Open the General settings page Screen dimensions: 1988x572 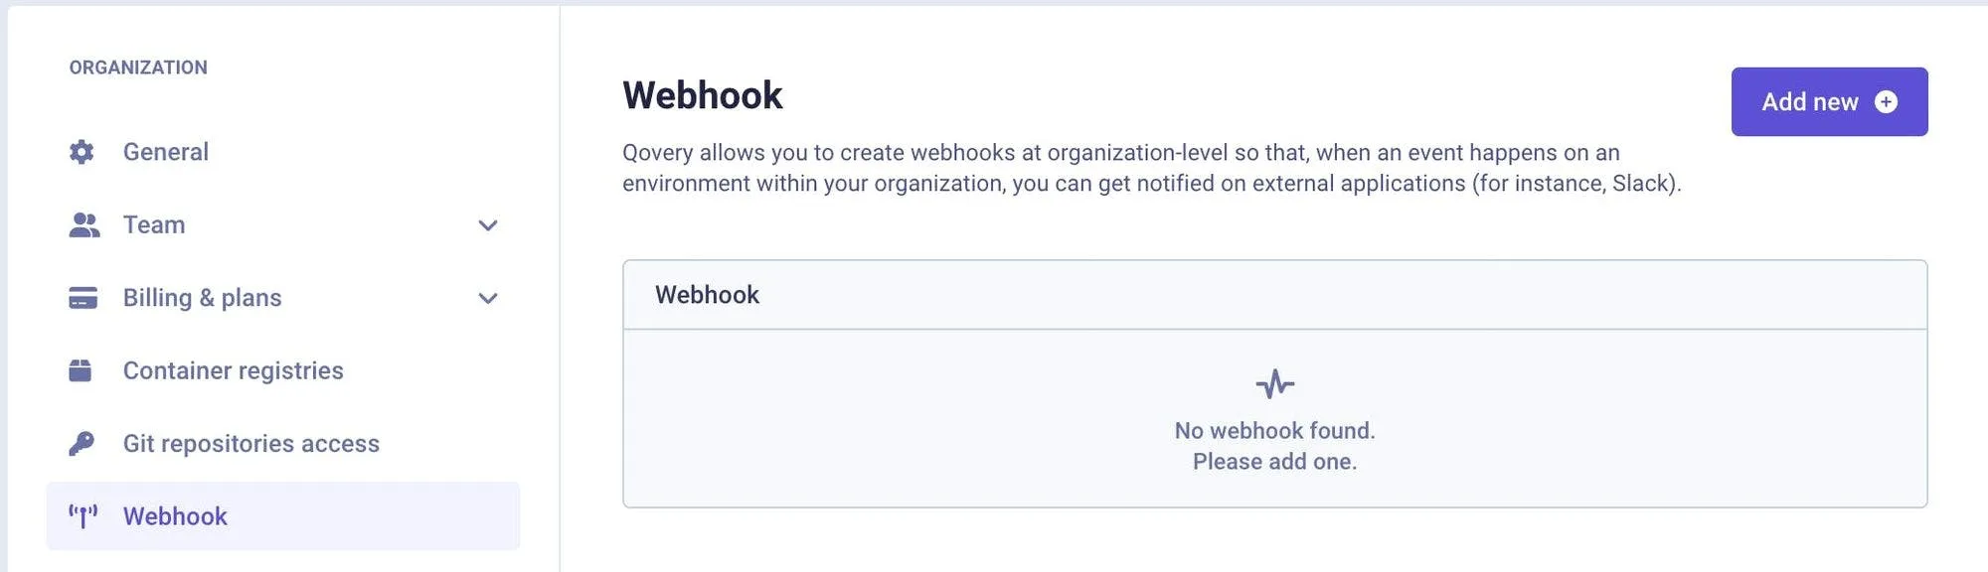click(165, 151)
